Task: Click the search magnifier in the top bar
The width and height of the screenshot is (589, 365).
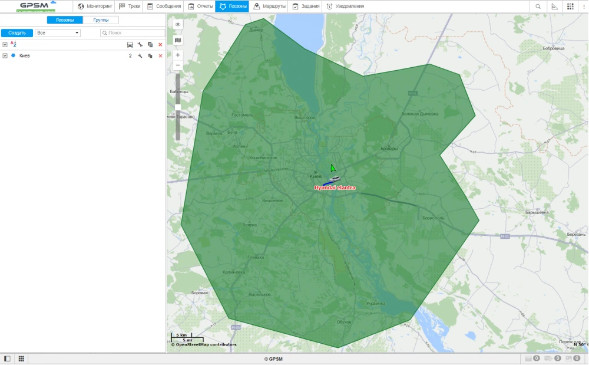Action: [x=537, y=6]
